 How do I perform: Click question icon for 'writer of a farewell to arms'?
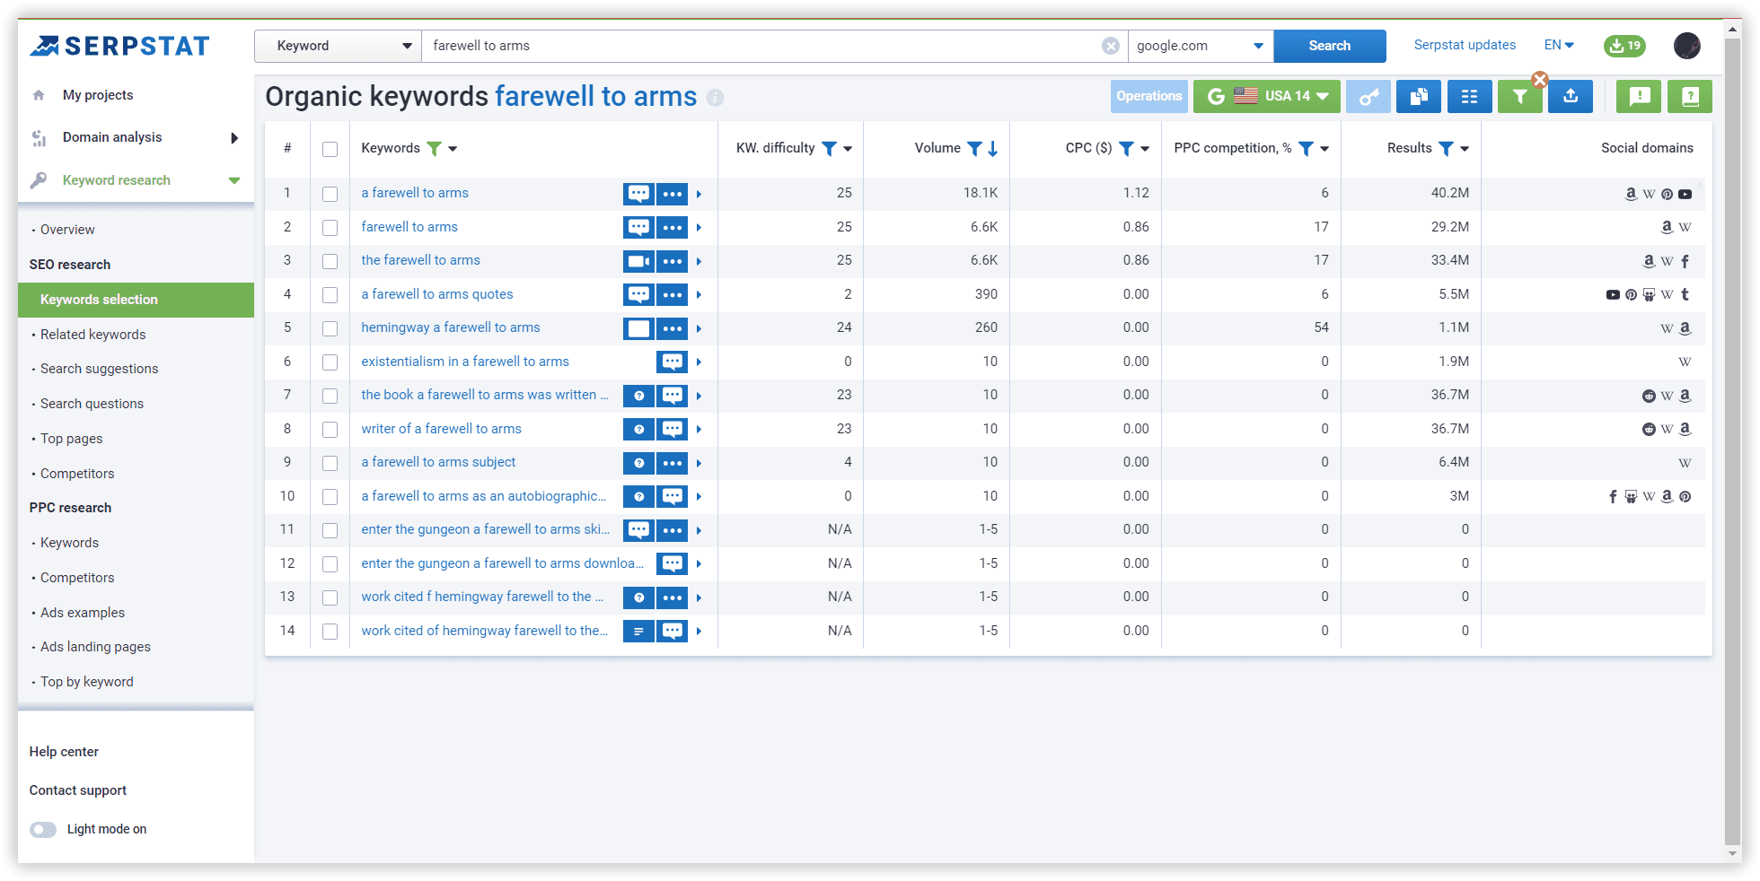point(638,429)
